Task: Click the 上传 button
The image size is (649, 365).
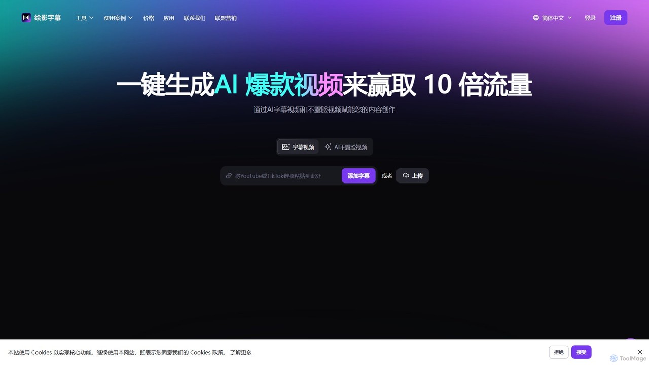Action: tap(413, 176)
